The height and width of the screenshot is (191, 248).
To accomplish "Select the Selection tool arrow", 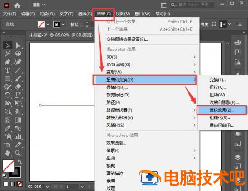I will 7,45.
